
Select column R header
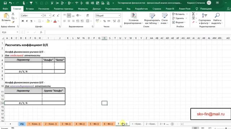(104, 38)
